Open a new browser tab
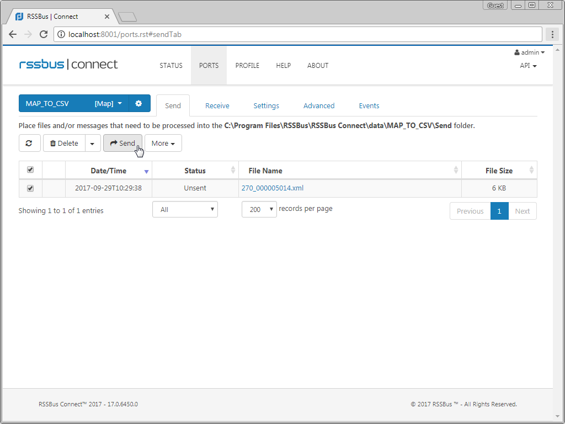Image resolution: width=565 pixels, height=424 pixels. (x=127, y=17)
